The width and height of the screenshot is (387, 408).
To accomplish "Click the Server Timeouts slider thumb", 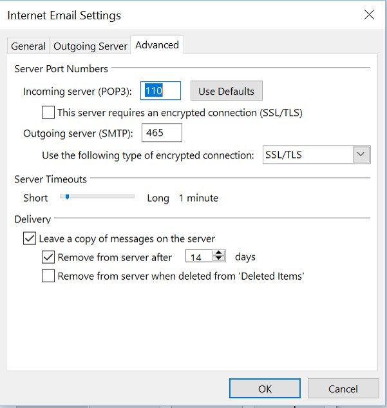I will coord(67,197).
